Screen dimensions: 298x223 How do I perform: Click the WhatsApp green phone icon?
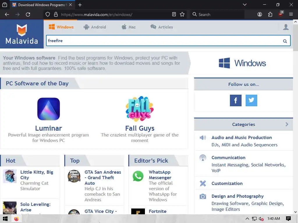point(138,176)
